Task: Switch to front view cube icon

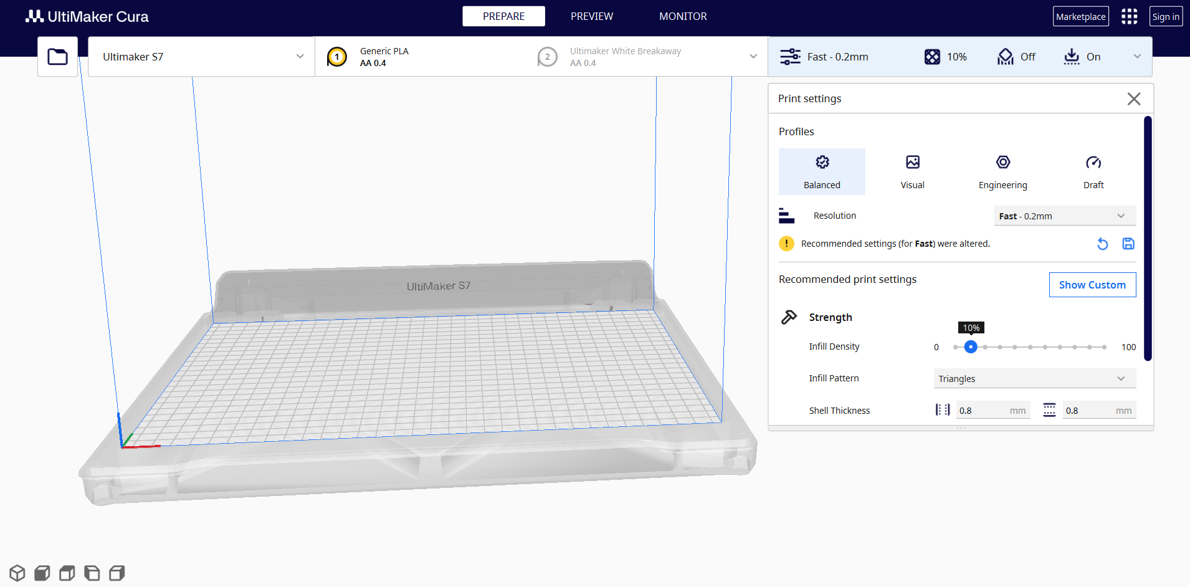Action: click(42, 573)
